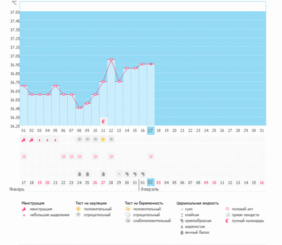Click highlighted cycle day 17 label
Screen dimensions: 282x245
pos(151,130)
